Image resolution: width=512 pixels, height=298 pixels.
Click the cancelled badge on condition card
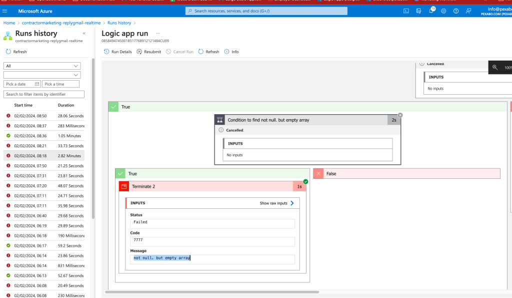tap(400, 115)
